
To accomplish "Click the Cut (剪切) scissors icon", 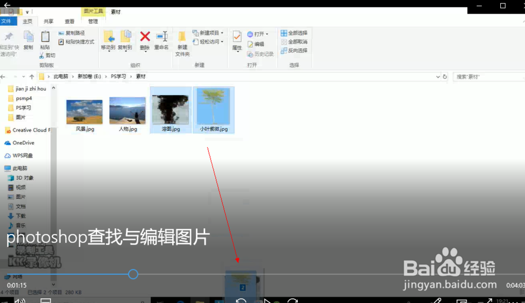I will tap(41, 55).
